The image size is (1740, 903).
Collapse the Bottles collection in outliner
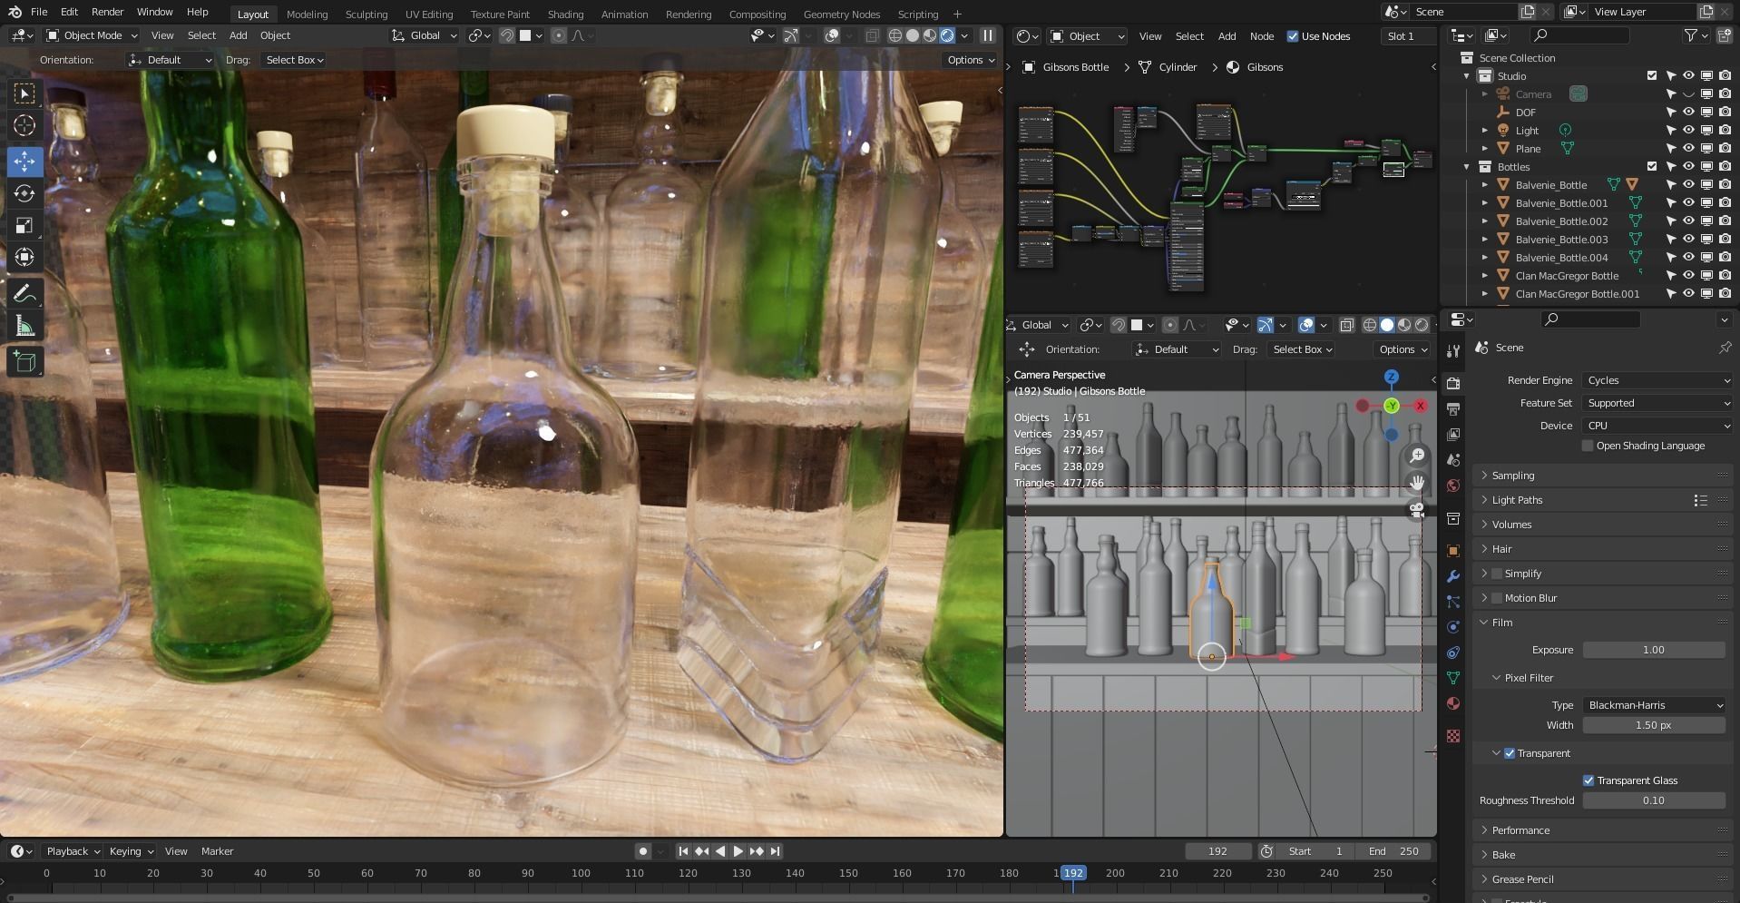tap(1467, 167)
